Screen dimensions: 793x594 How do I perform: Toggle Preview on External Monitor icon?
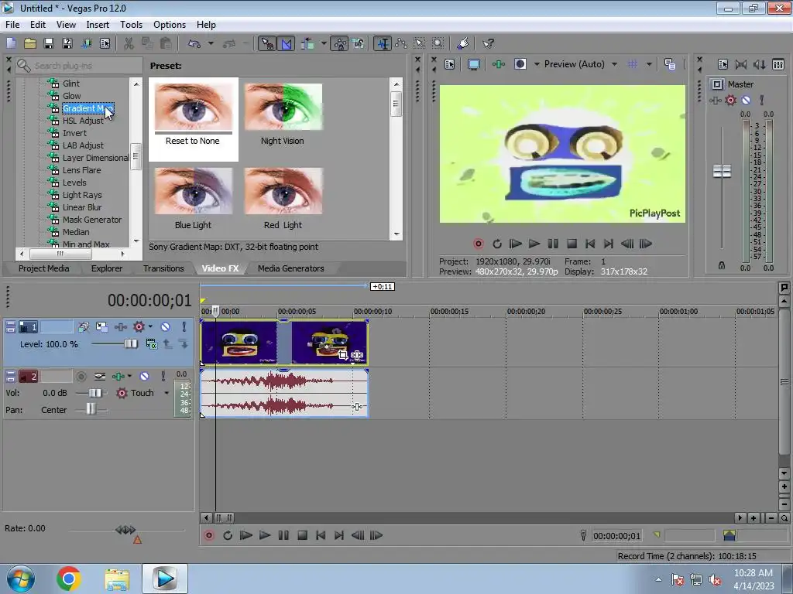473,64
